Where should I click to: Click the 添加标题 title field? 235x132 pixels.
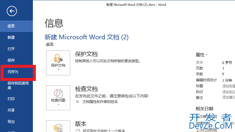[229, 86]
